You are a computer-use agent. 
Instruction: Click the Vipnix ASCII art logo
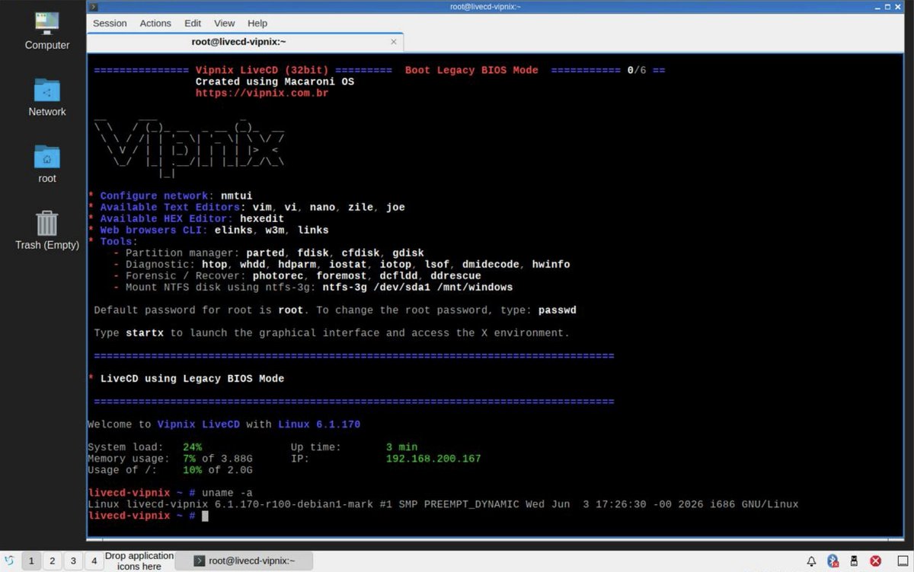(x=189, y=146)
